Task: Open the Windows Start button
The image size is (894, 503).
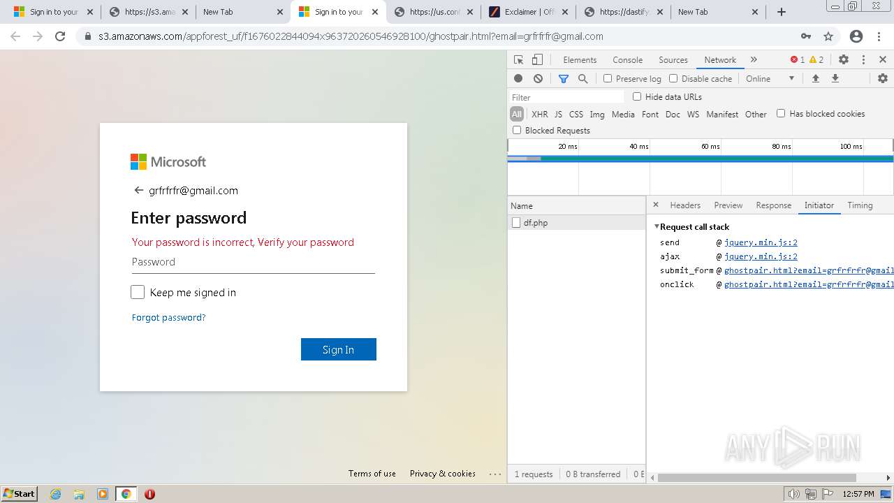Action: pos(19,493)
